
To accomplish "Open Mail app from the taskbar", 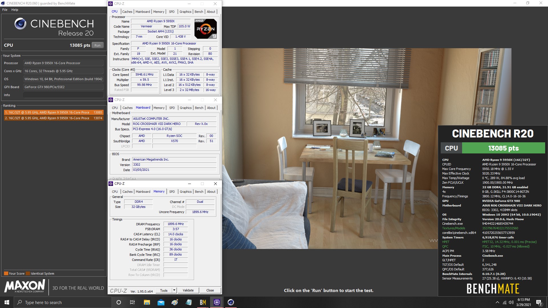I will [x=161, y=302].
